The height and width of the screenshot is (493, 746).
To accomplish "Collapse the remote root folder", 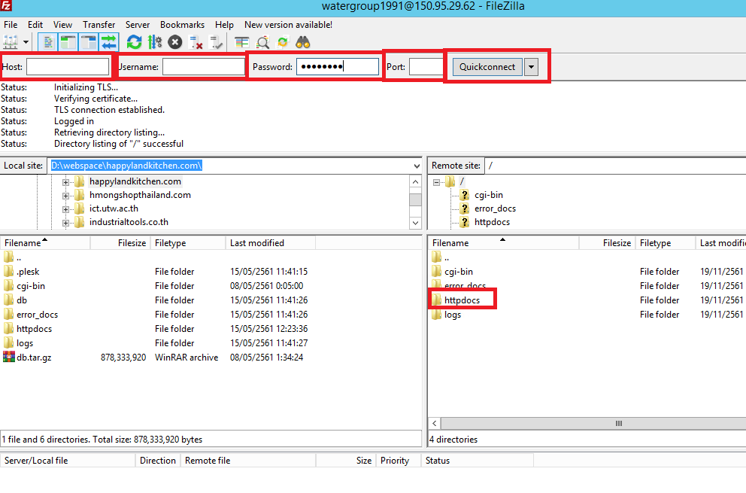I will [x=436, y=182].
